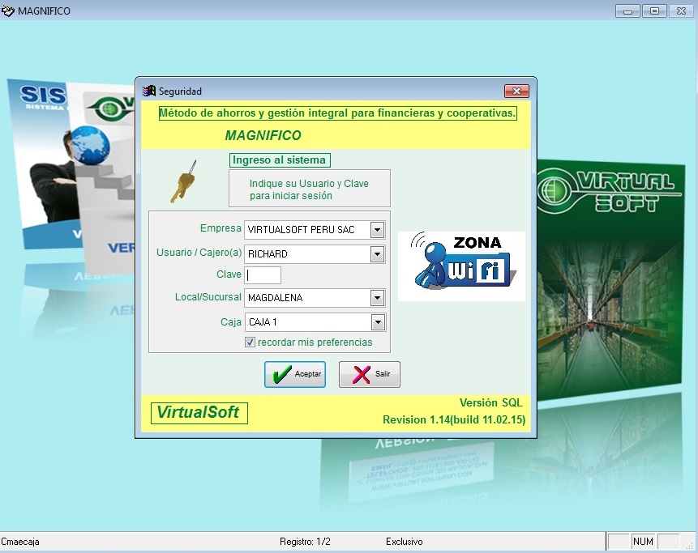Expand the Empresa dropdown
The height and width of the screenshot is (553, 698).
[x=377, y=230]
